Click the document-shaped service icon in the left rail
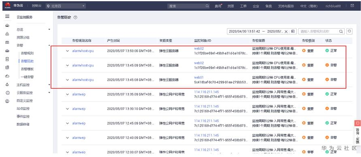 click(x=7, y=59)
